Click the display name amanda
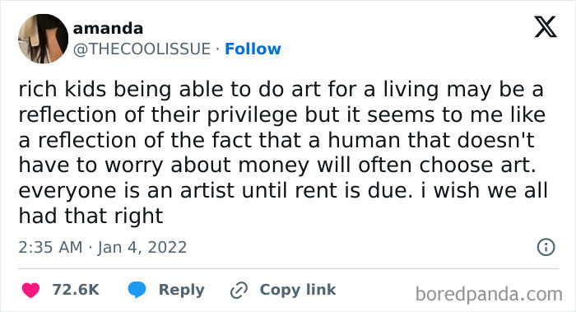This screenshot has width=576, height=312. click(x=108, y=29)
